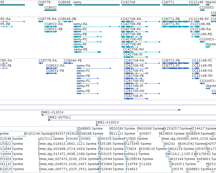This screenshot has height=173, width=216.
Task: Click EST GM13144.5prime
Action: pyautogui.click(x=181, y=159)
